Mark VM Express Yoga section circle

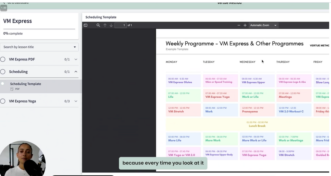pos(3,101)
